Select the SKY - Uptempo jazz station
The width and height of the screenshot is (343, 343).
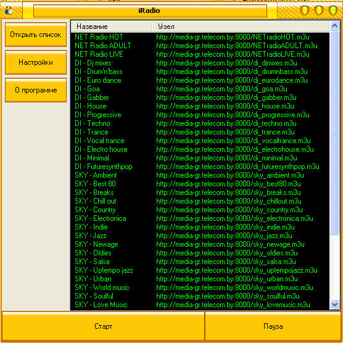(x=104, y=270)
